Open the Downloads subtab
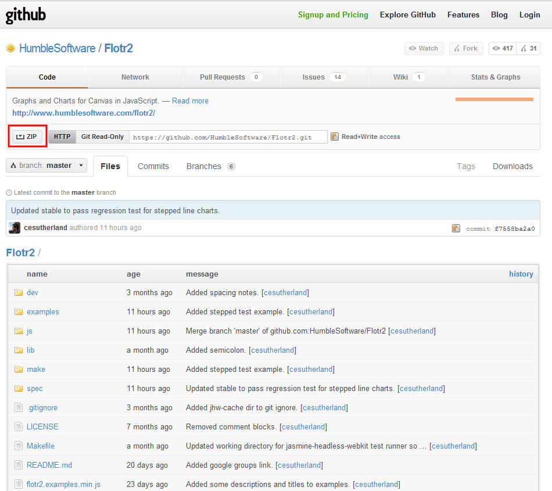The image size is (552, 491). tap(512, 166)
